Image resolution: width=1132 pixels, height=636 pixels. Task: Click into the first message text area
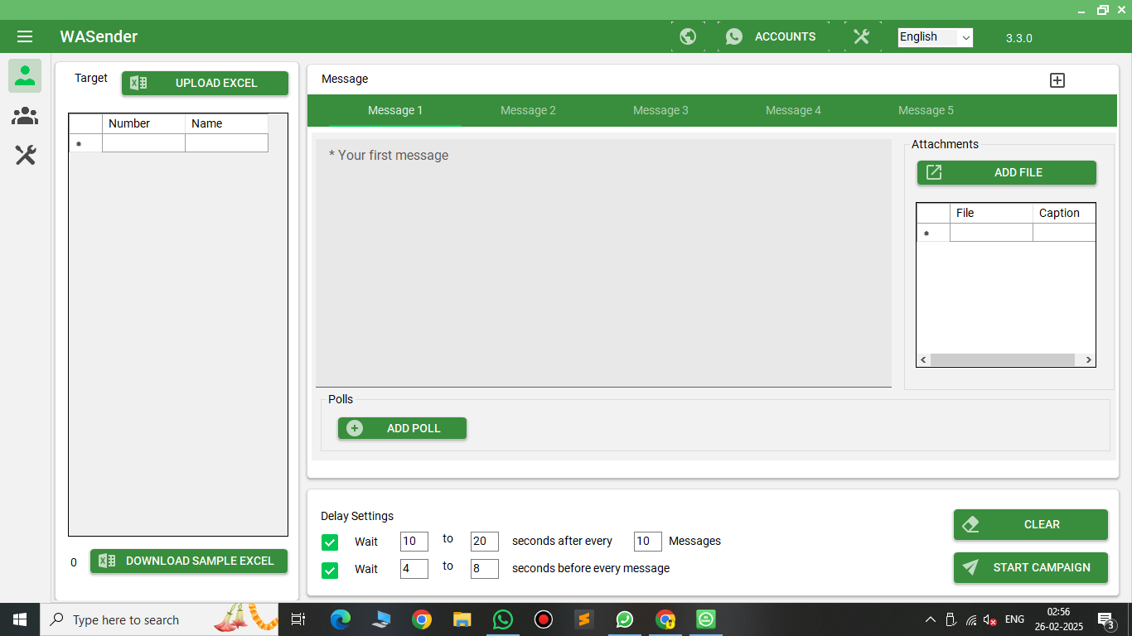pyautogui.click(x=603, y=263)
